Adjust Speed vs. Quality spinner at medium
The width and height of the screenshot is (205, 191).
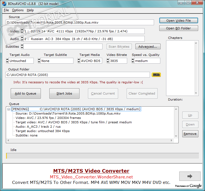pos(133,61)
